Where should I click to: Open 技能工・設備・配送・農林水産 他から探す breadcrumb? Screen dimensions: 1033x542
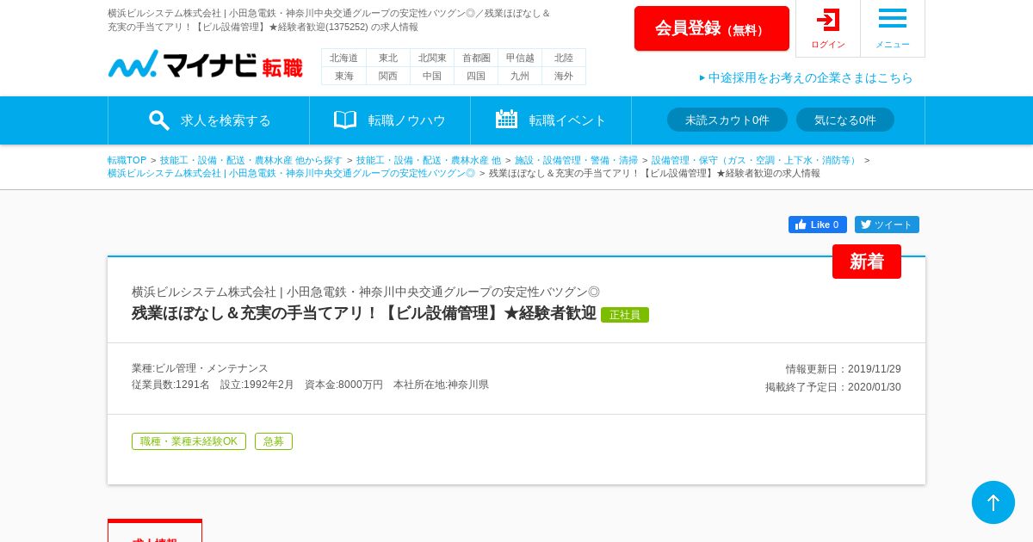pos(251,160)
